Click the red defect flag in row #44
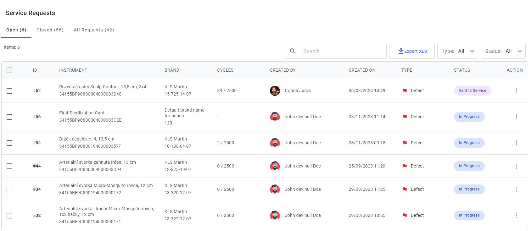 pos(405,166)
